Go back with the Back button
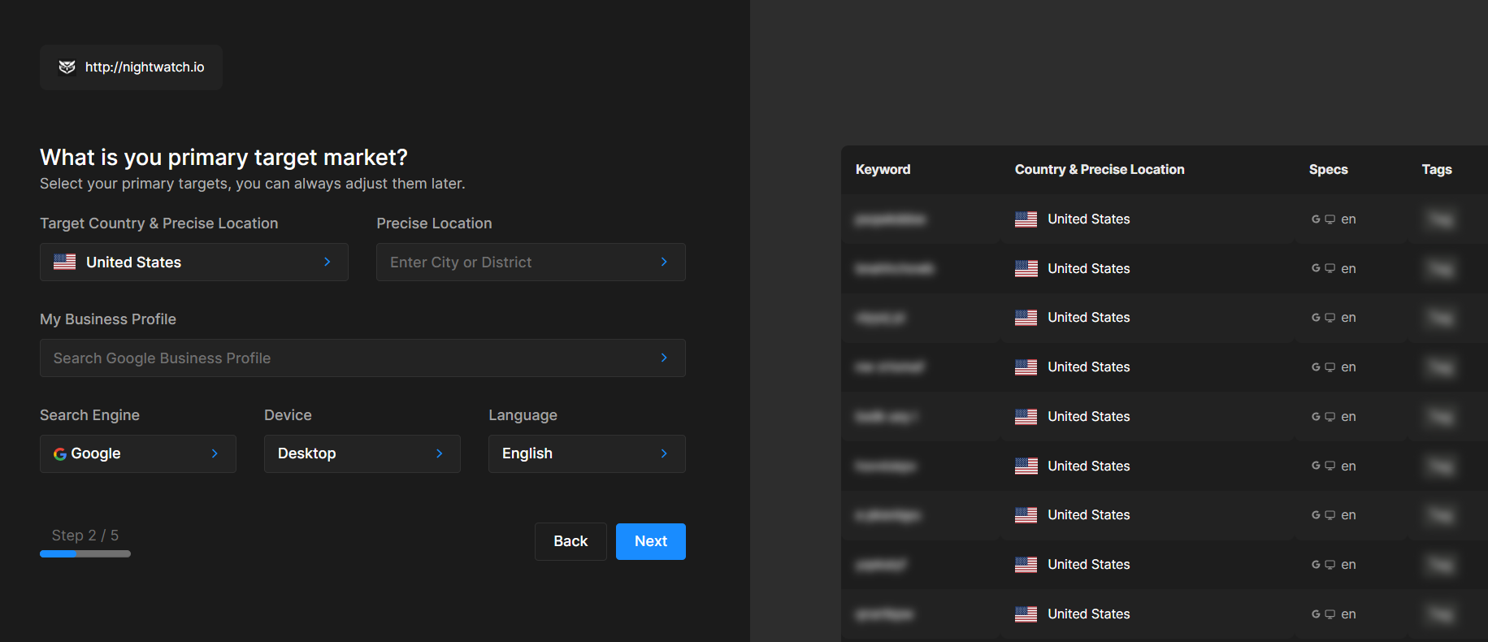 pyautogui.click(x=570, y=541)
